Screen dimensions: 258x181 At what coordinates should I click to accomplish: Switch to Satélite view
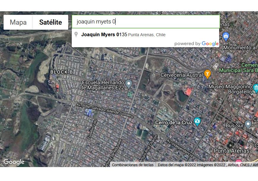[x=50, y=22]
